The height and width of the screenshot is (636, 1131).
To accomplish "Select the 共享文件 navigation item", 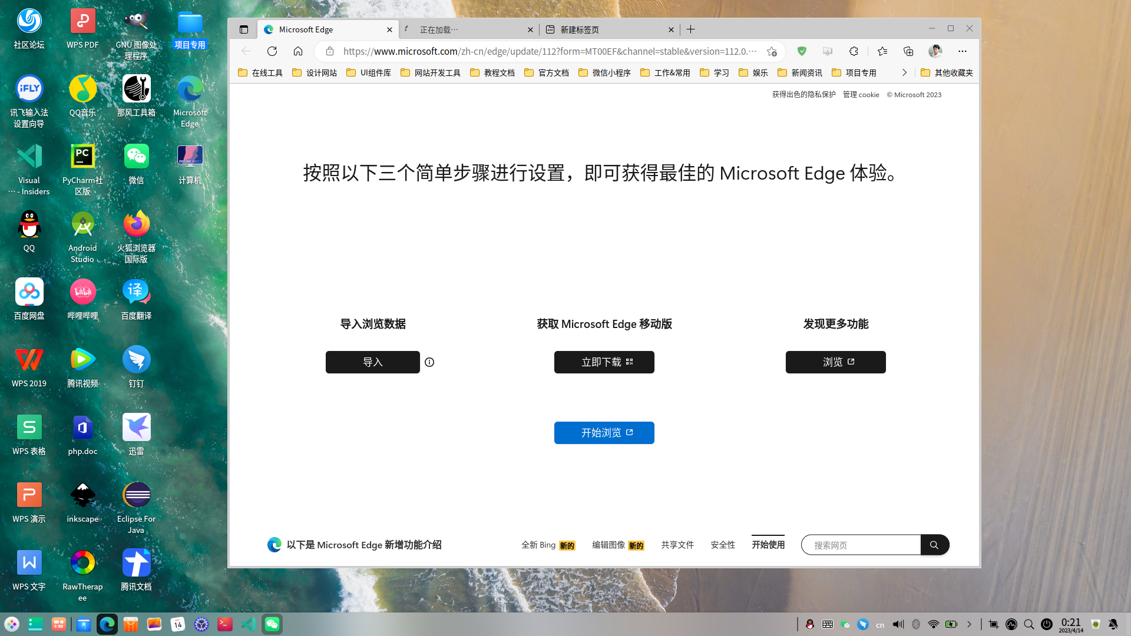I will click(x=677, y=545).
